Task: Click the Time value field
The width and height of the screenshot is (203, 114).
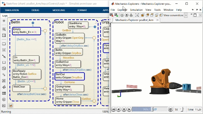Action: 198,110
